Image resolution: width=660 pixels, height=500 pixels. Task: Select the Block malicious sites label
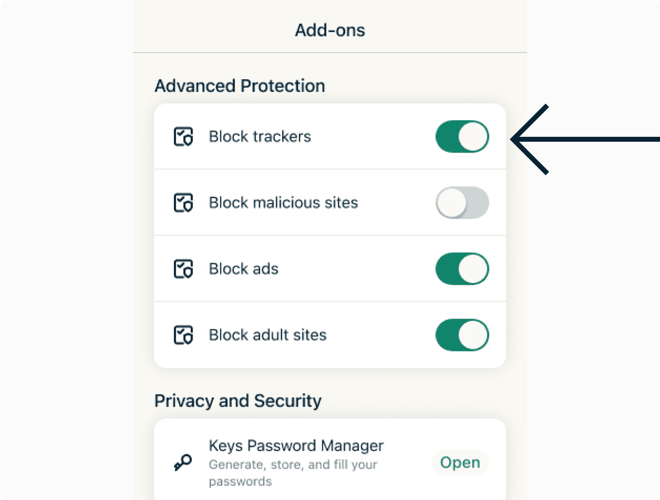(283, 203)
